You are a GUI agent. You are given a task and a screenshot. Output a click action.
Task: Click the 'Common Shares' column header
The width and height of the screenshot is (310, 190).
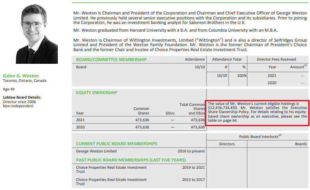pyautogui.click(x=141, y=111)
